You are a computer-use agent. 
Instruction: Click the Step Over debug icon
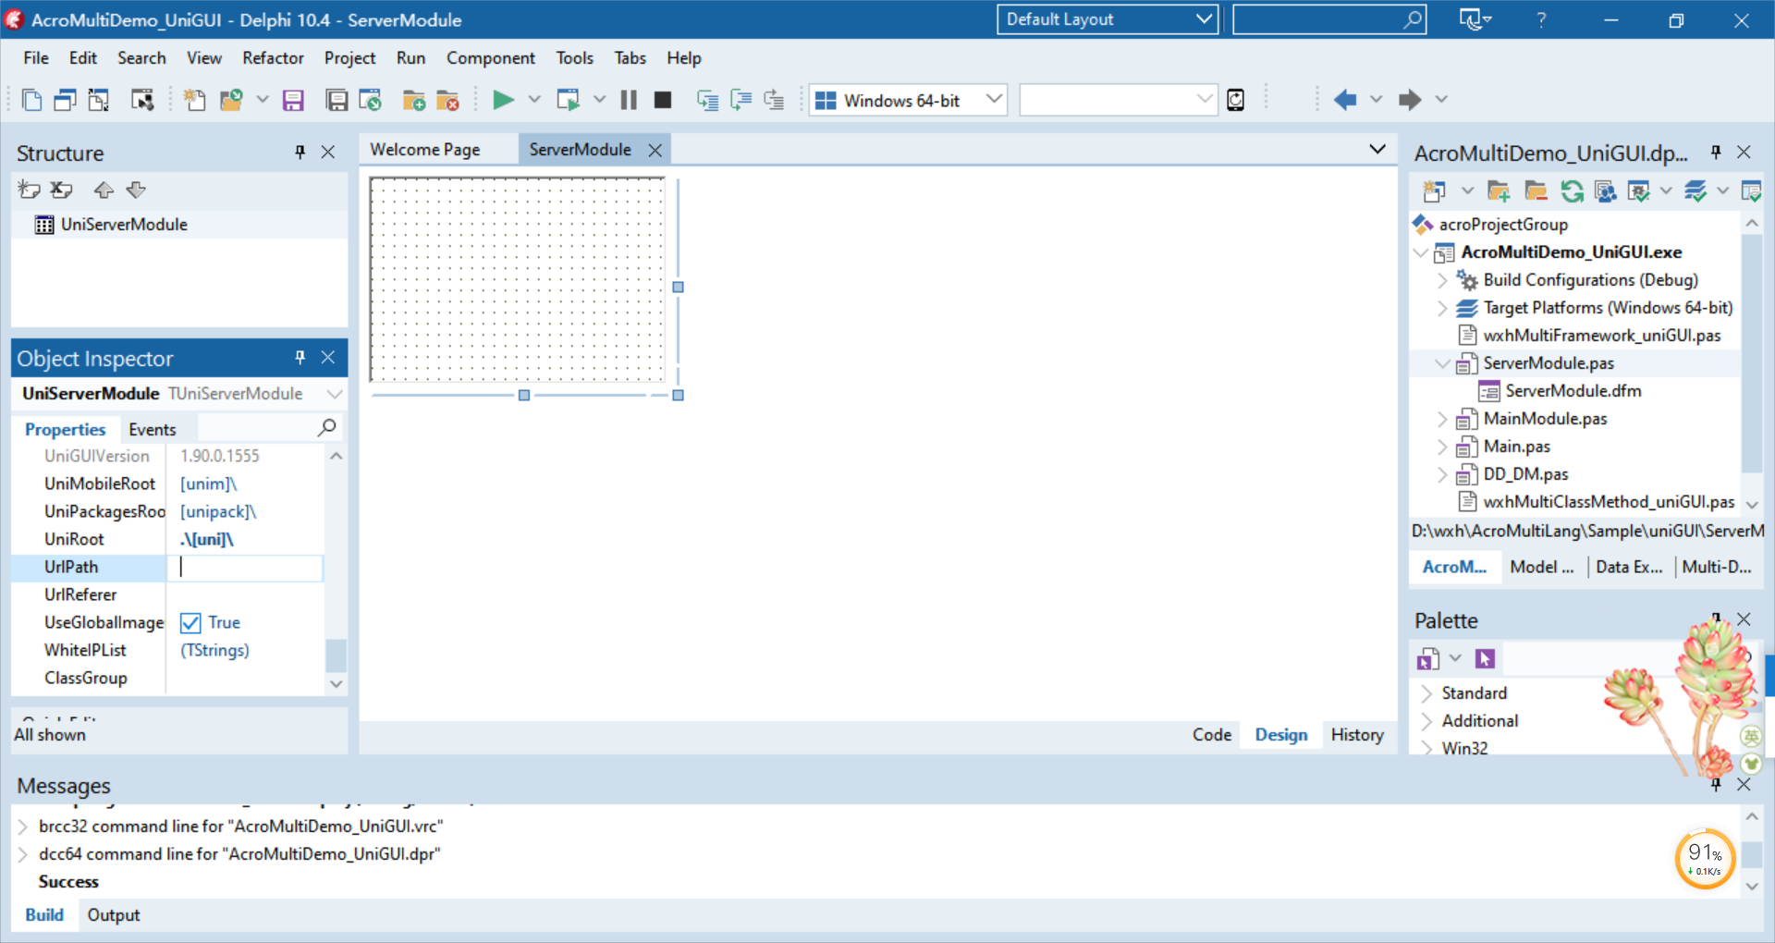[741, 100]
